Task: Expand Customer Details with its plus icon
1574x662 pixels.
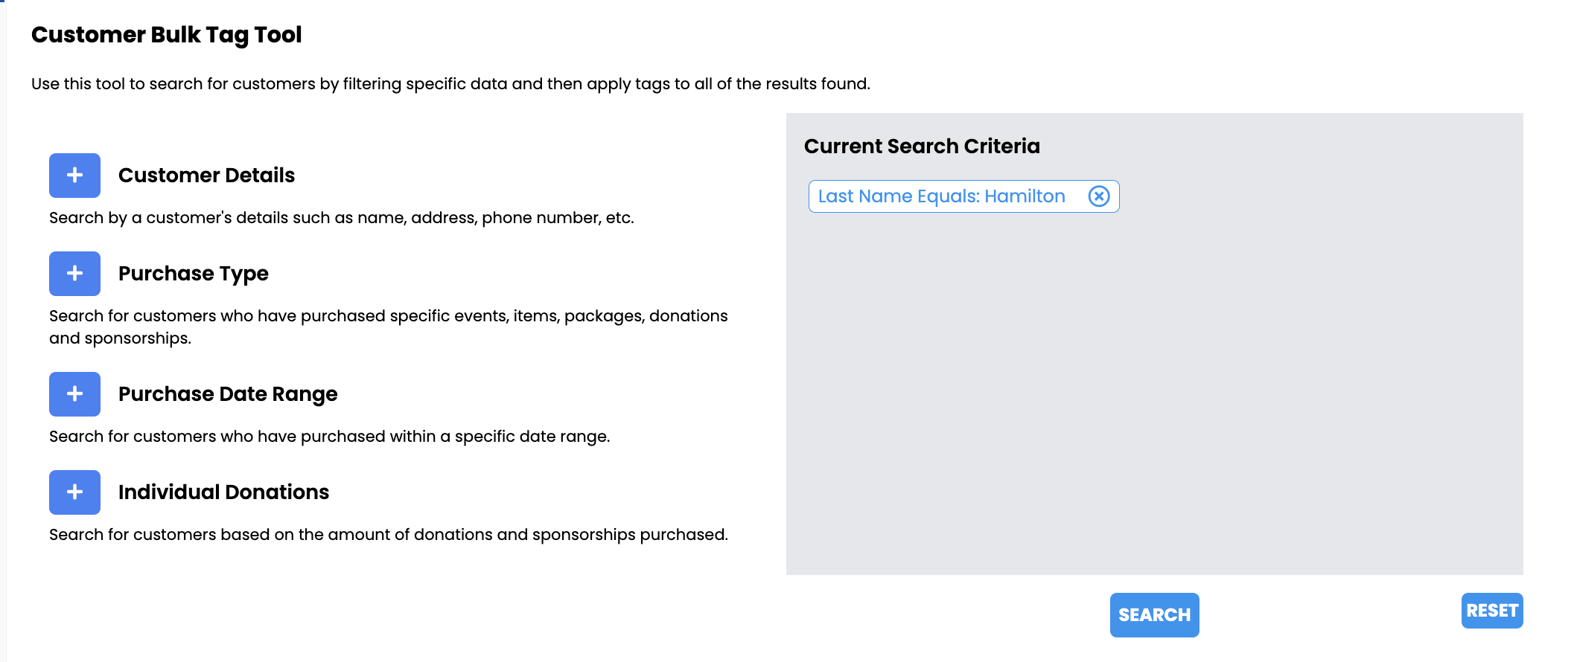Action: point(74,176)
